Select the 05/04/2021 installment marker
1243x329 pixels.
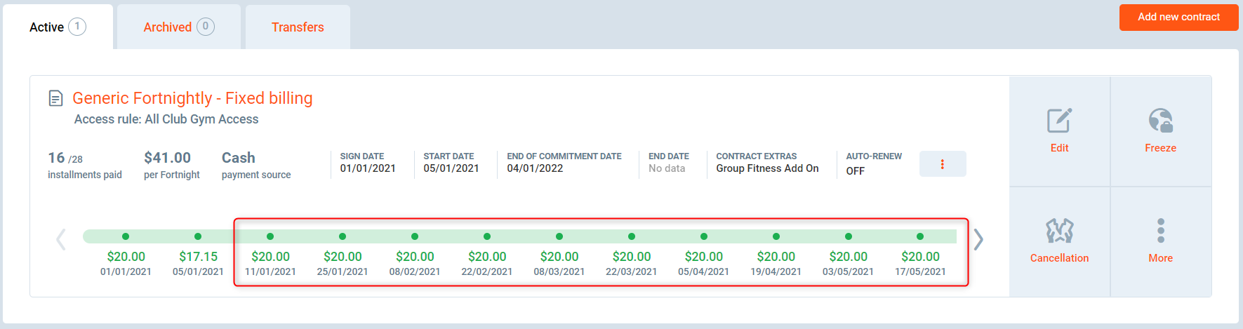[704, 236]
